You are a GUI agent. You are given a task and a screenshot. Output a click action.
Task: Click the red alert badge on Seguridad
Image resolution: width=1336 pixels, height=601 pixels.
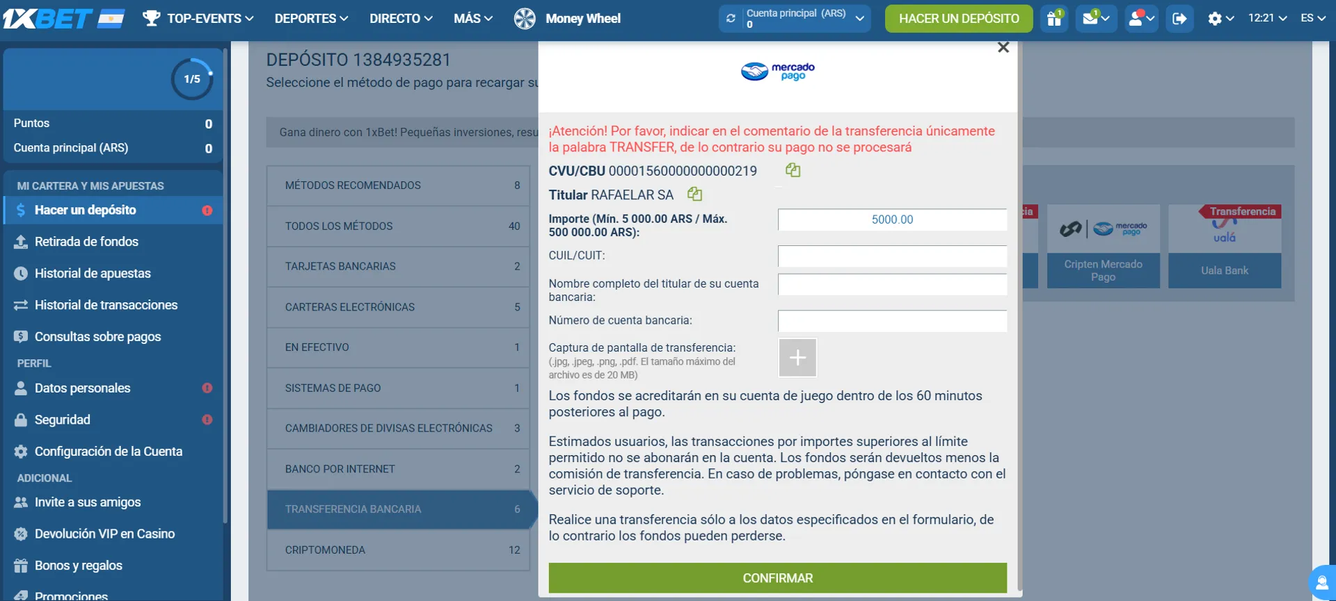click(207, 420)
